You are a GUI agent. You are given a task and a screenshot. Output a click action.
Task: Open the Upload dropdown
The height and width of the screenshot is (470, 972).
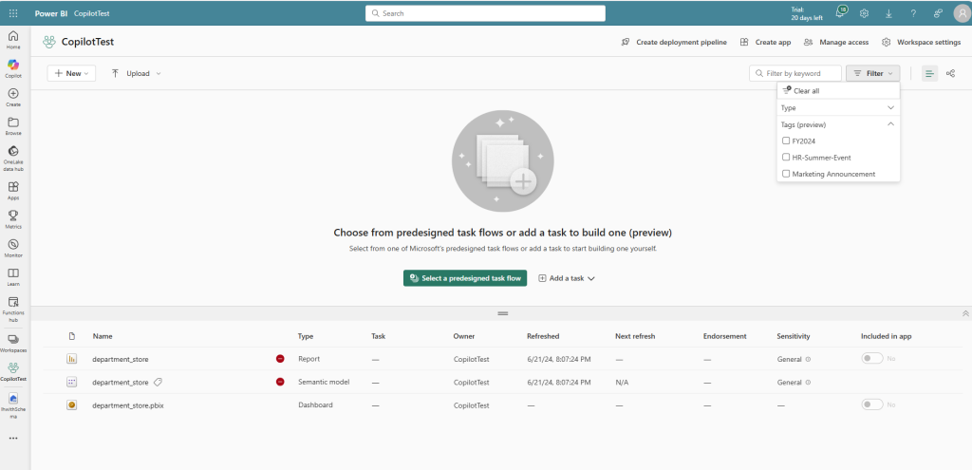[136, 73]
